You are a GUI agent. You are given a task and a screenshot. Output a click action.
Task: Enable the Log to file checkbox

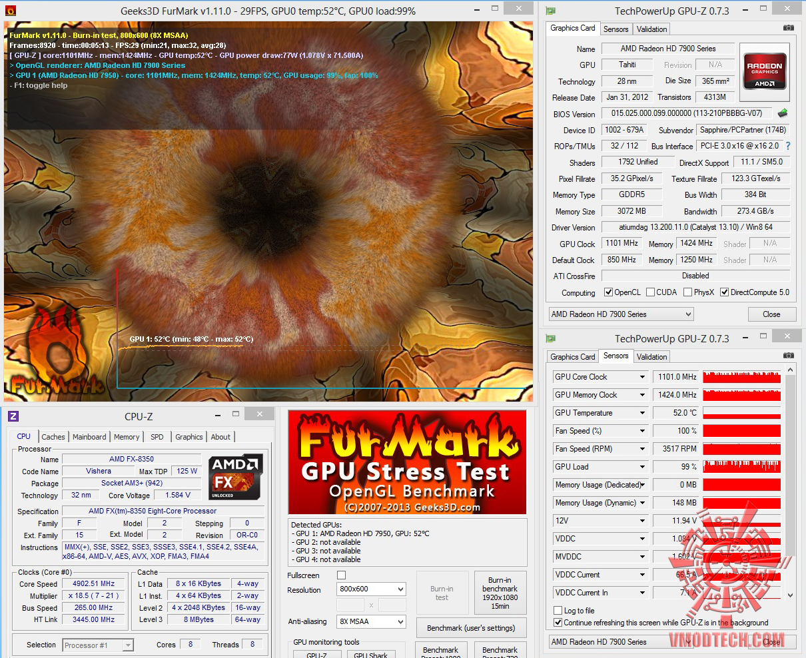(x=558, y=611)
